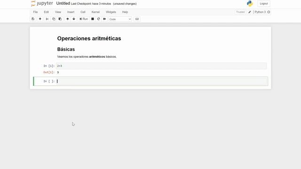Click the Out[1] output value 5
Viewport: 301px width, 169px height.
(58, 72)
